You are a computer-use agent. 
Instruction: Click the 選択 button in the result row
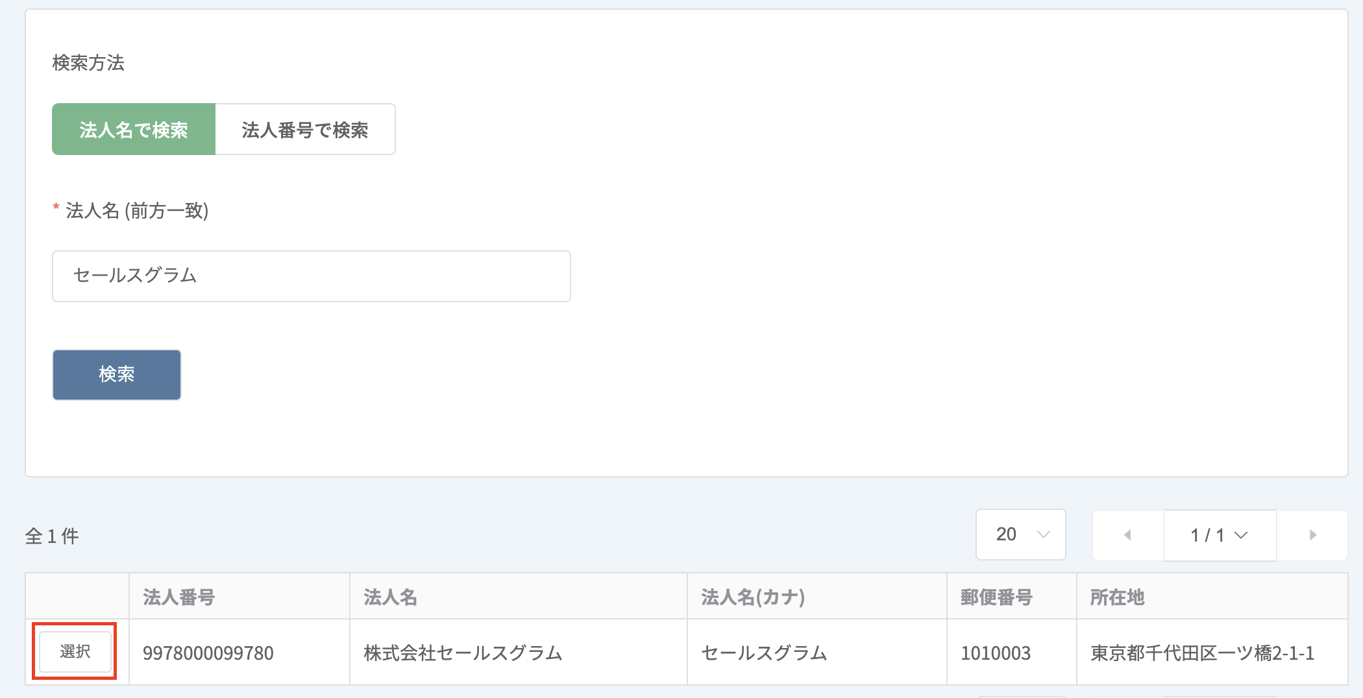click(x=75, y=651)
